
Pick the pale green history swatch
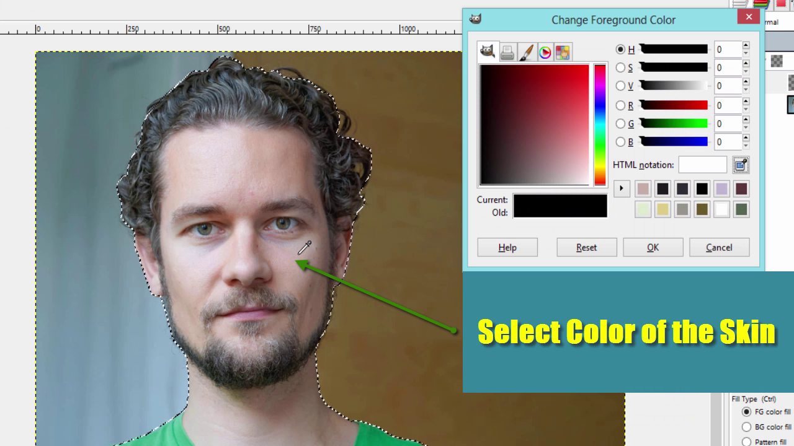pos(643,209)
